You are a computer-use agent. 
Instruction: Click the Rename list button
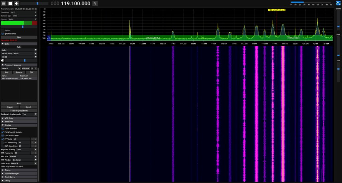(x=25, y=69)
